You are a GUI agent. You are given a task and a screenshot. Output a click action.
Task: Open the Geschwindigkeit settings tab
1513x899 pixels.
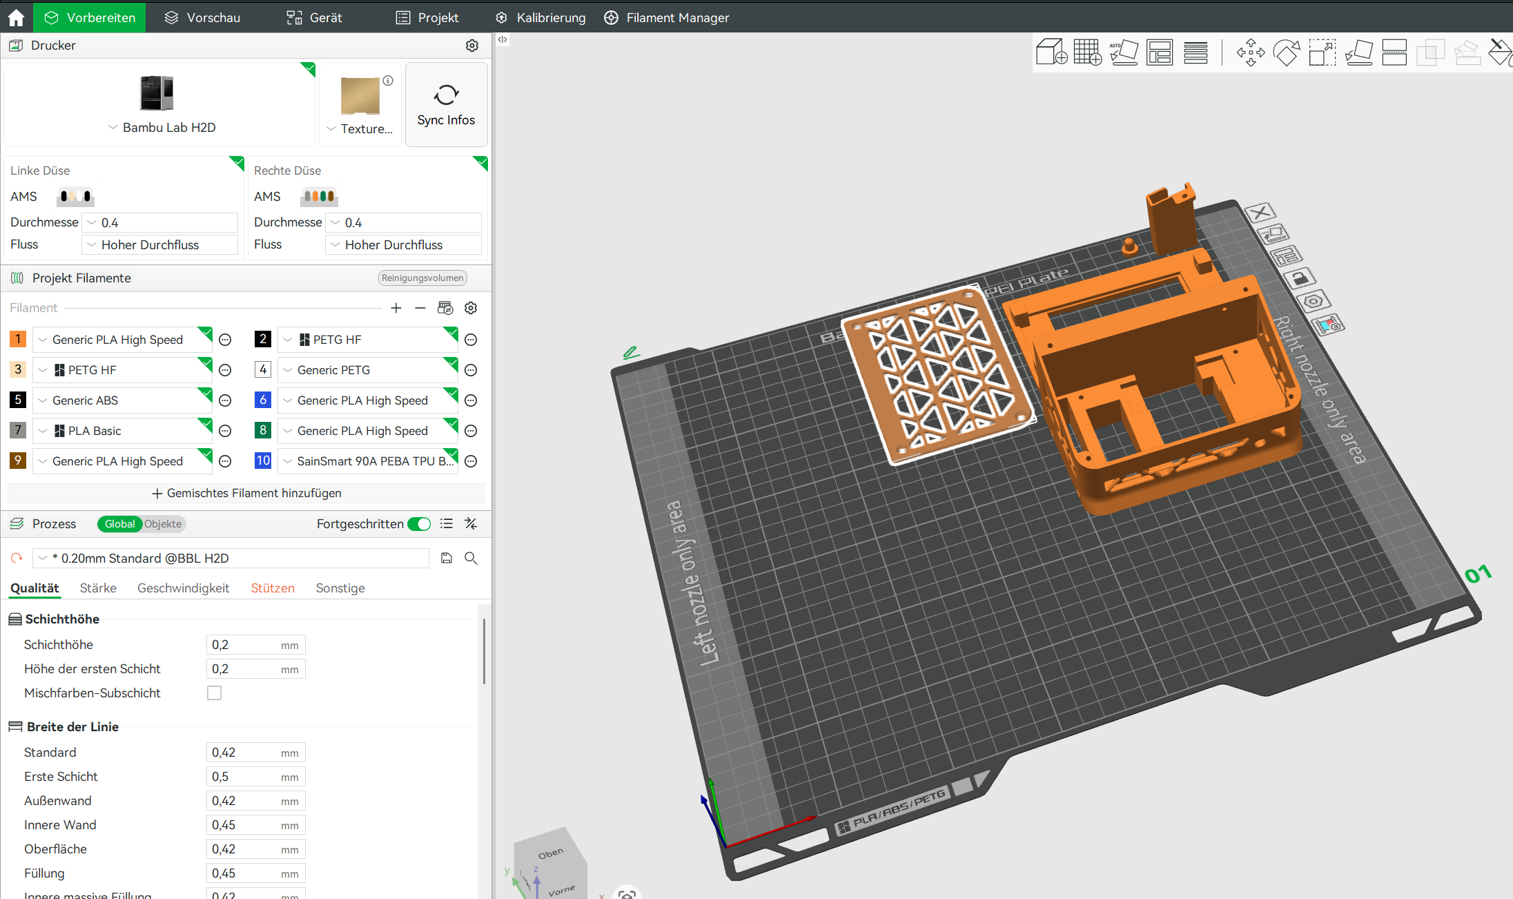click(184, 588)
